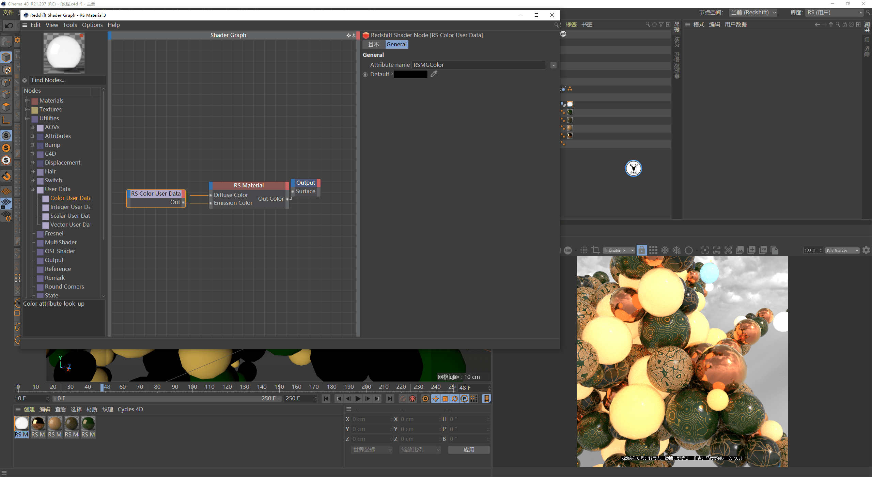The image size is (872, 477).
Task: Click the autokeying record button
Action: [x=412, y=399]
